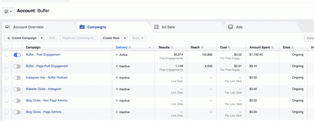Open Blog Clicks - Non Page Admins campaign

tap(47, 100)
